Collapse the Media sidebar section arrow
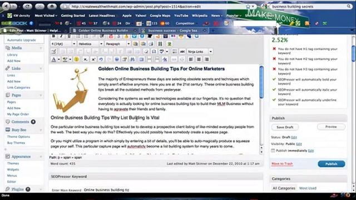 (x=41, y=48)
